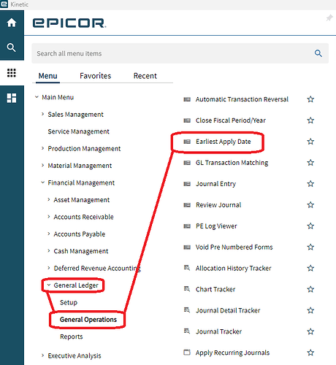Add Journal Entry to favorites star

click(310, 184)
